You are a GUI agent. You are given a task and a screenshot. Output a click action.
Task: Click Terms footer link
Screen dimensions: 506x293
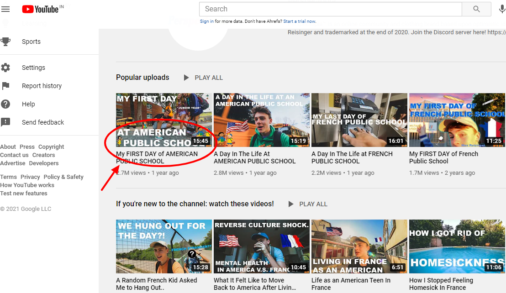point(8,177)
